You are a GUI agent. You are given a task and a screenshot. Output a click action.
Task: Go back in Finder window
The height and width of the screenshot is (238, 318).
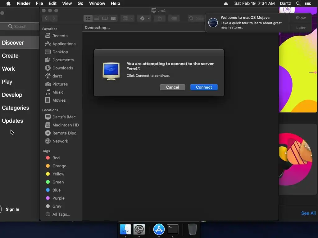coord(46,18)
